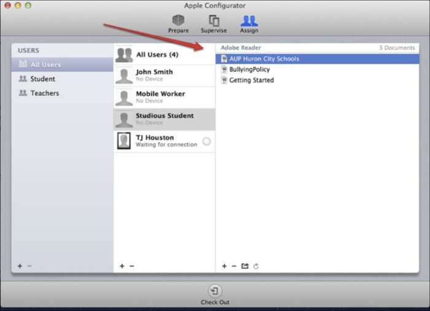Click the All Users sidebar group icon
Screen dimensions: 430x311
pos(23,64)
